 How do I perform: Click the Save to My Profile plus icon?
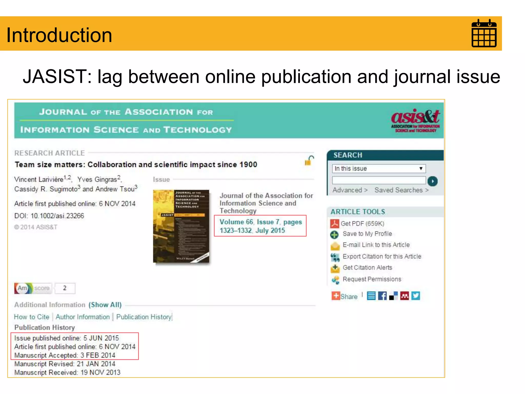click(x=334, y=234)
